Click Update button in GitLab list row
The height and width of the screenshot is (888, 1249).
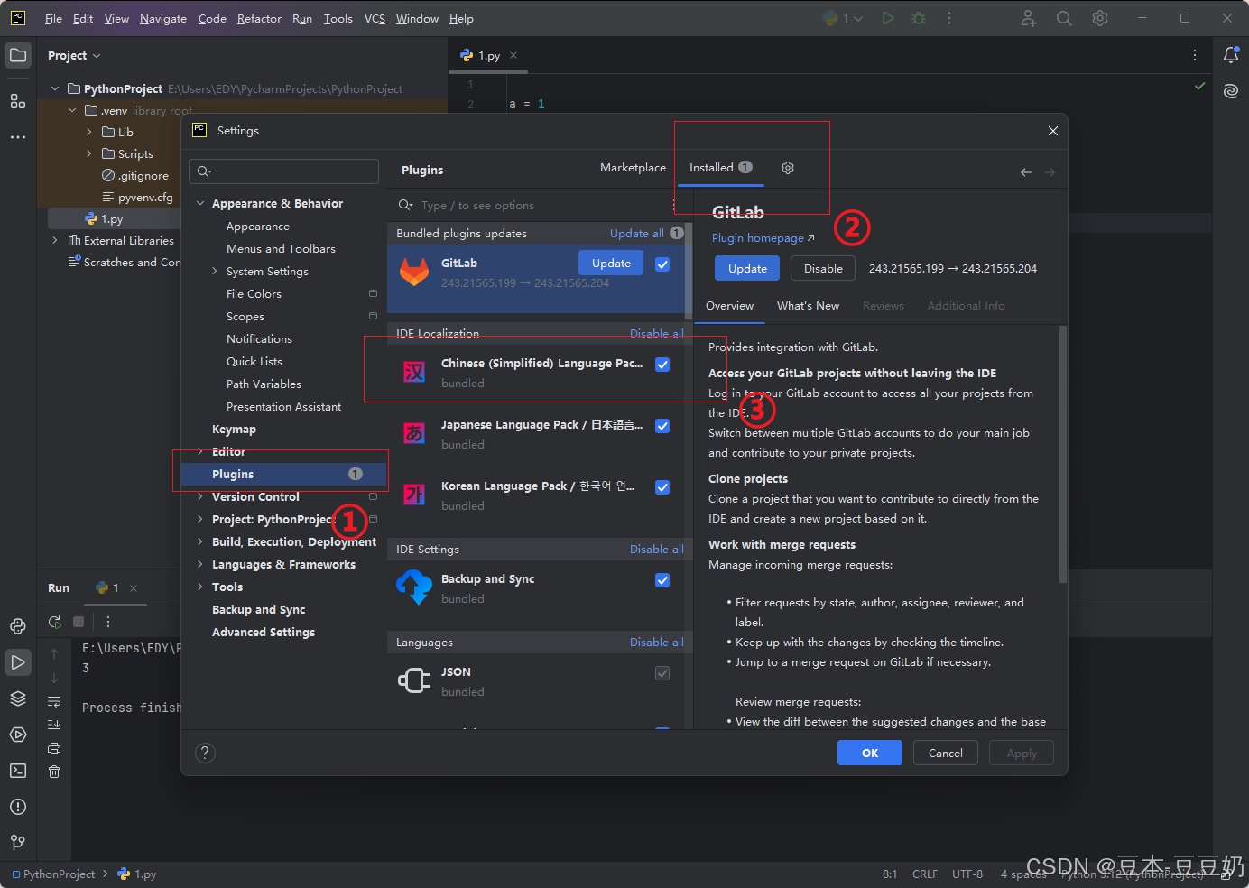coord(611,263)
